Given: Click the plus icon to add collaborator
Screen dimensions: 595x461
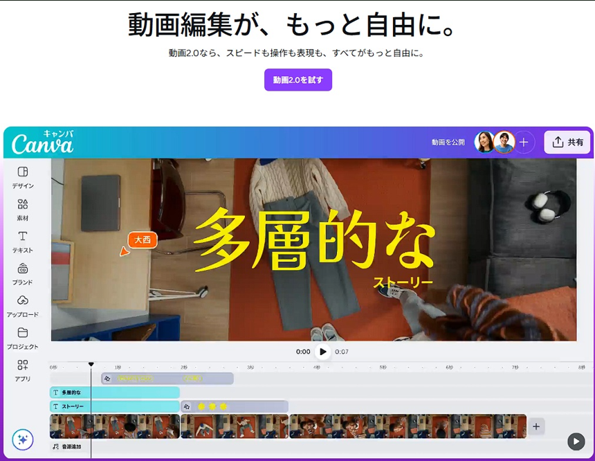Looking at the screenshot, I should [x=524, y=142].
